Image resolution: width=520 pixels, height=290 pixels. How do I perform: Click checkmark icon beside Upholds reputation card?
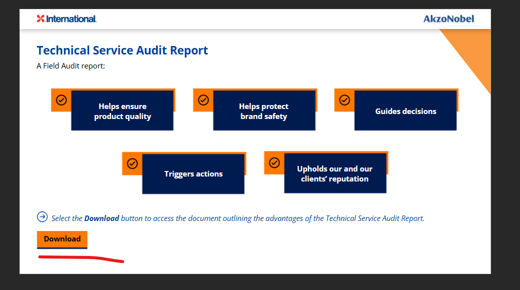274,162
